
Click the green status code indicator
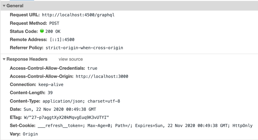click(x=42, y=31)
